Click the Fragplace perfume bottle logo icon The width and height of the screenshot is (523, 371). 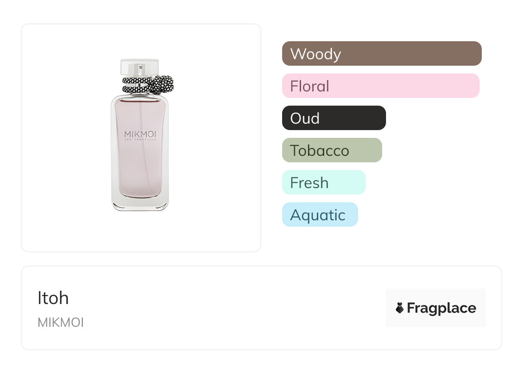pyautogui.click(x=400, y=308)
